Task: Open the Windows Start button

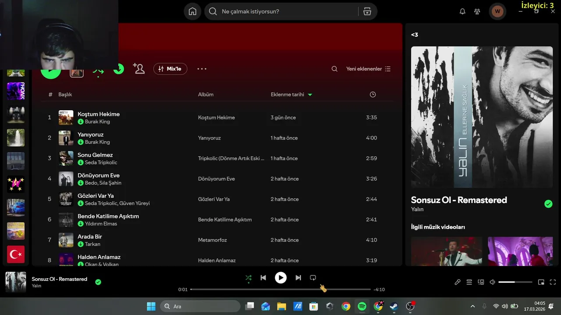Action: point(151,306)
